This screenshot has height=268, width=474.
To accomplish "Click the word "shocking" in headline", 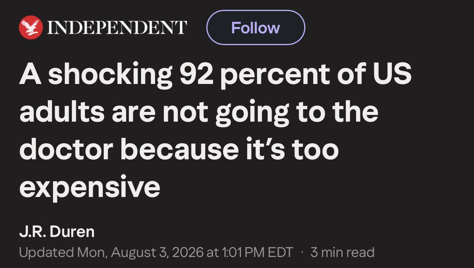I will (111, 75).
